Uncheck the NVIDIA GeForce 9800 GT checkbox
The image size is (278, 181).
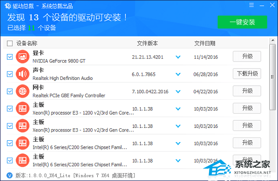coord(10,57)
